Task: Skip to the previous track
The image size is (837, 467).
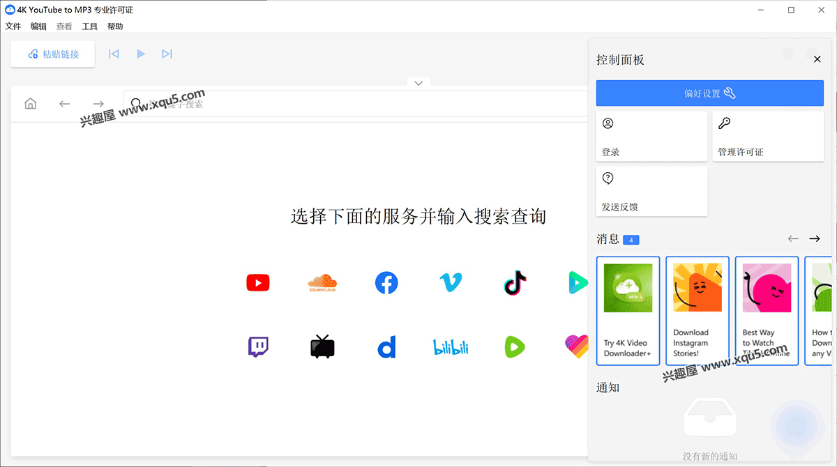Action: 114,54
